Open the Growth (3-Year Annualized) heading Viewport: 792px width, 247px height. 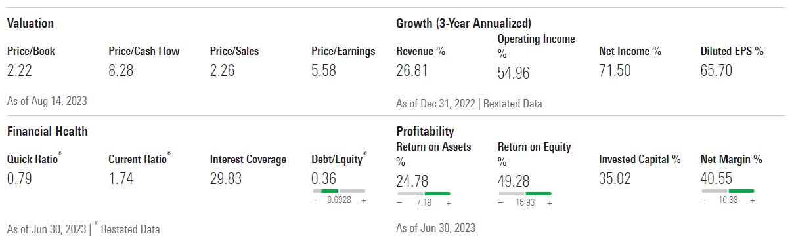pyautogui.click(x=464, y=24)
